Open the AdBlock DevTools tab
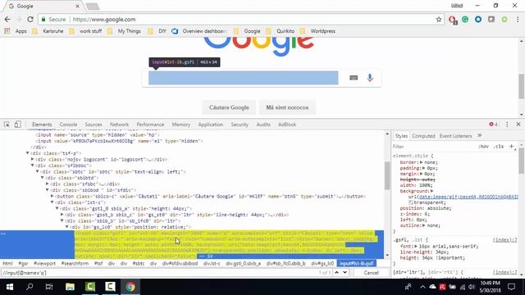 pyautogui.click(x=287, y=125)
